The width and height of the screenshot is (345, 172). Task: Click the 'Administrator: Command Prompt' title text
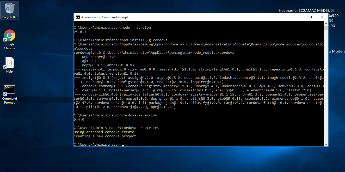[x=104, y=17]
